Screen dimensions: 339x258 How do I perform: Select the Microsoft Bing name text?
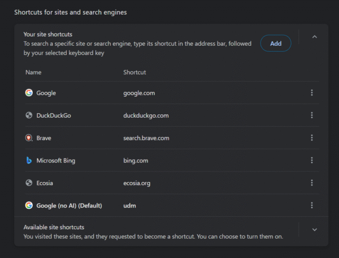coord(56,161)
